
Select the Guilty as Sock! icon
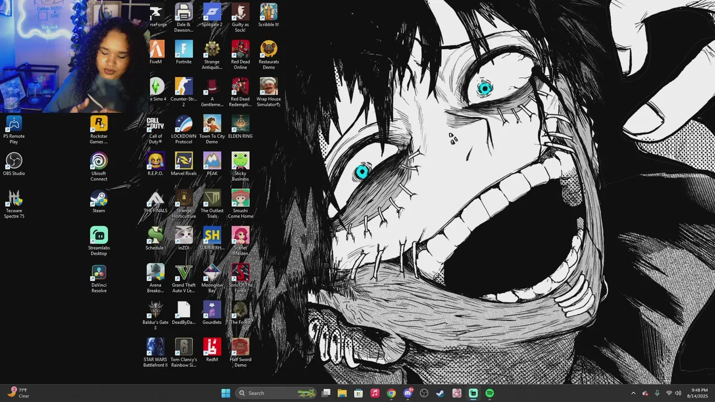240,17
